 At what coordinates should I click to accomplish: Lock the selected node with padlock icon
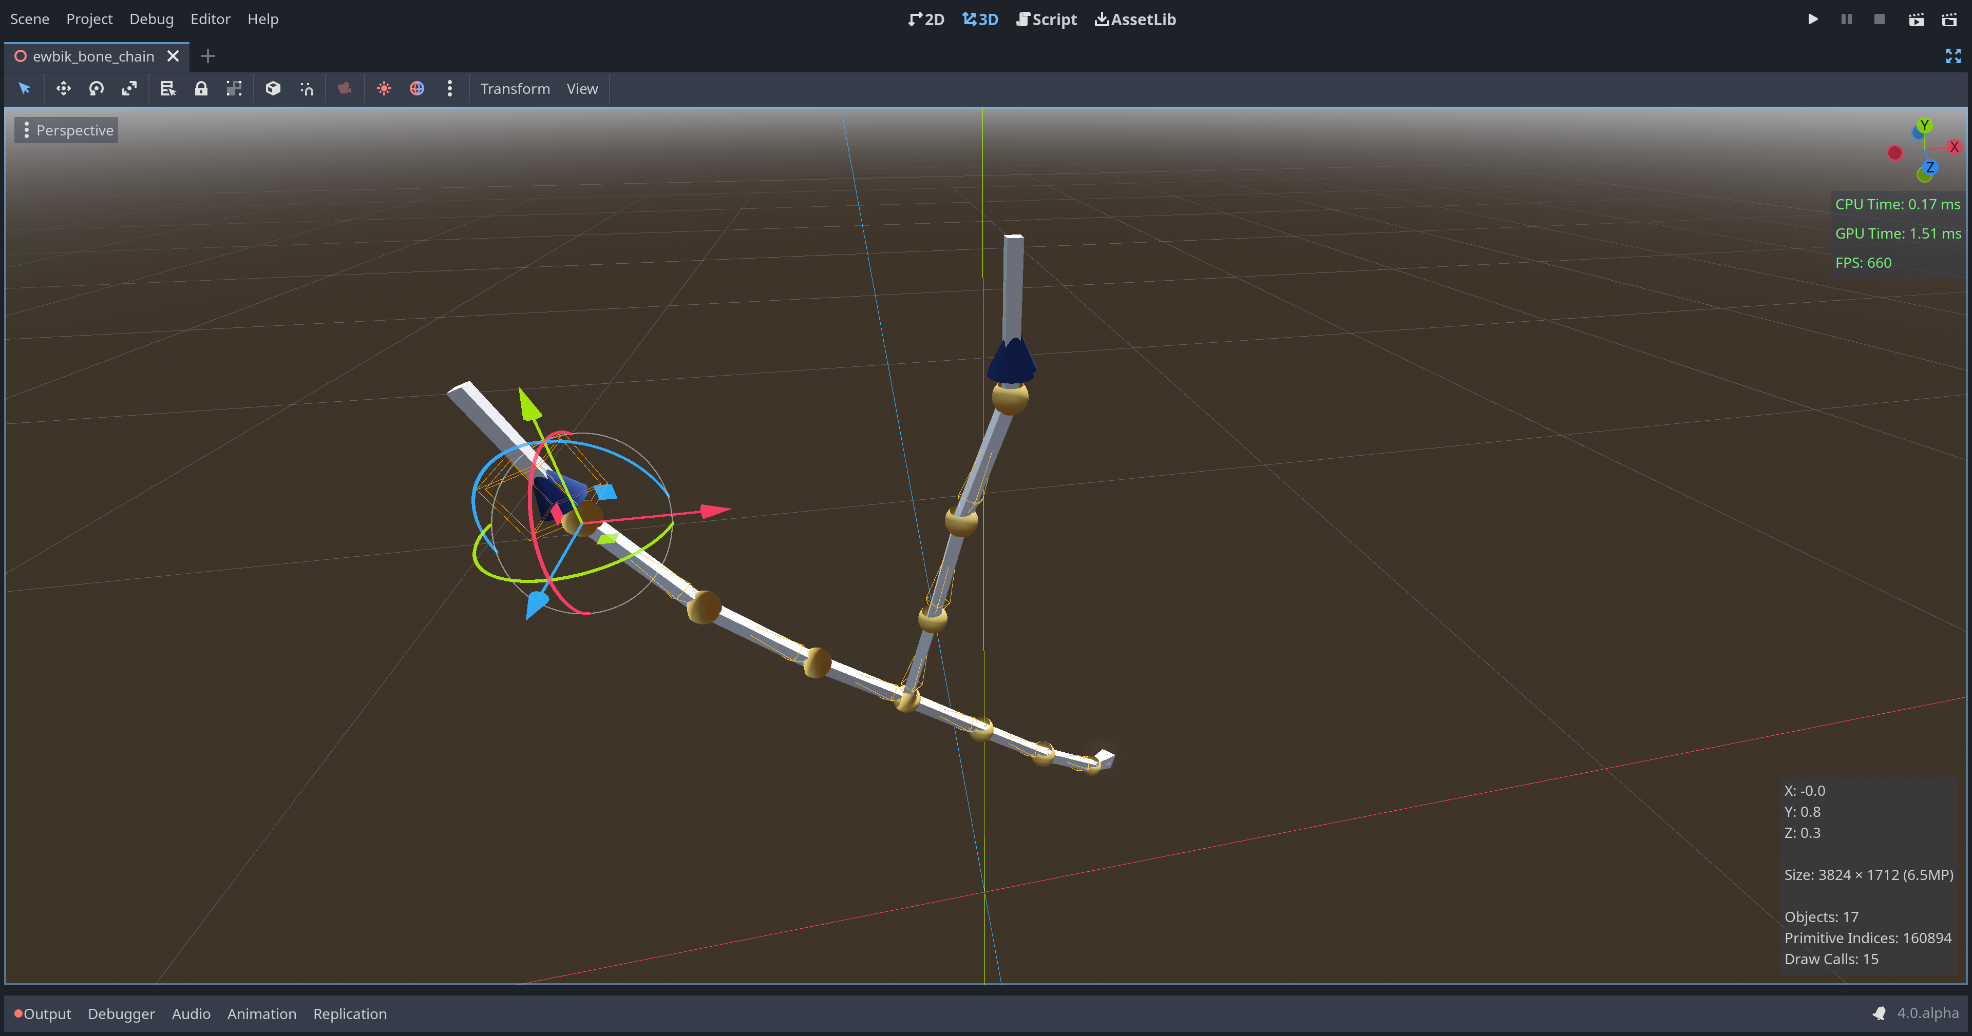[x=201, y=89]
